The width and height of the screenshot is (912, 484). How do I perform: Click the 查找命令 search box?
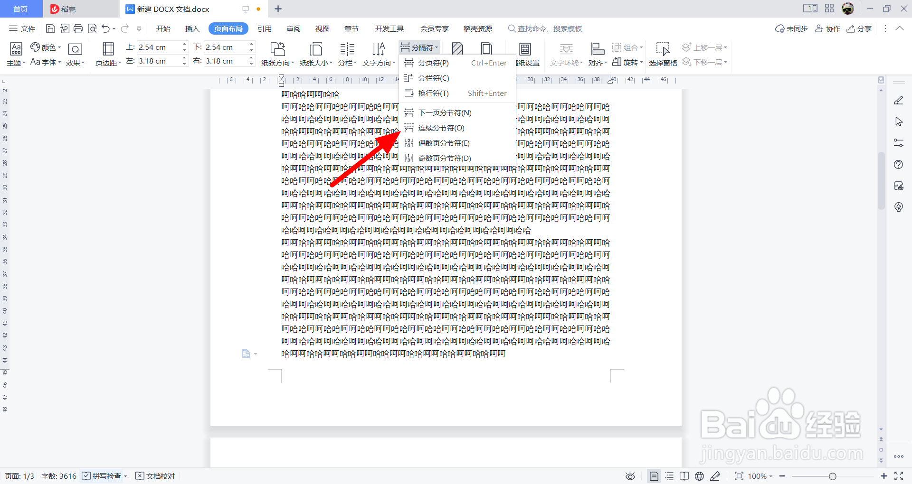coord(545,29)
